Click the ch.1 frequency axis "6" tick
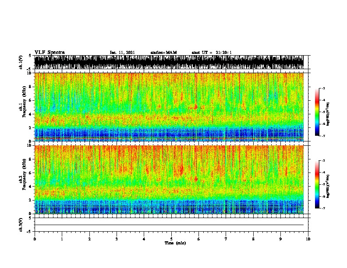 31,100
